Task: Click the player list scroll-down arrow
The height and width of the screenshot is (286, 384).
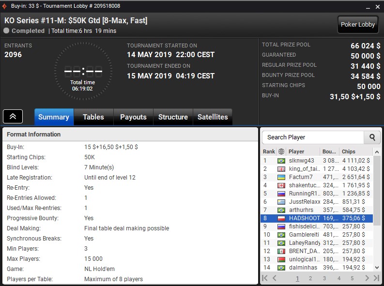Action: 377,268
